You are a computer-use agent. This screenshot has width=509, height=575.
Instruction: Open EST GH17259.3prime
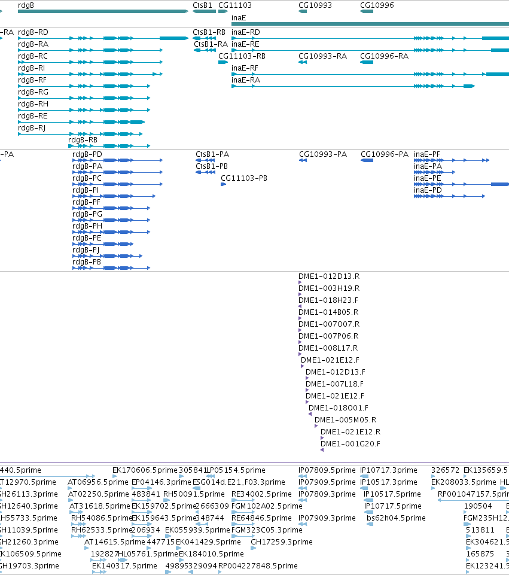tap(282, 542)
